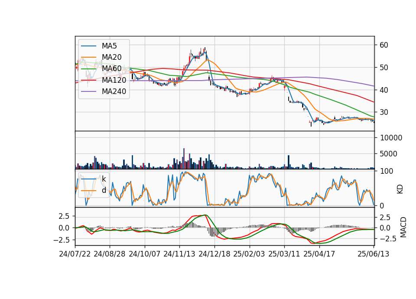Screen dimensions: 416x299
Task: Click the price axis value 50
Action: pyautogui.click(x=384, y=68)
